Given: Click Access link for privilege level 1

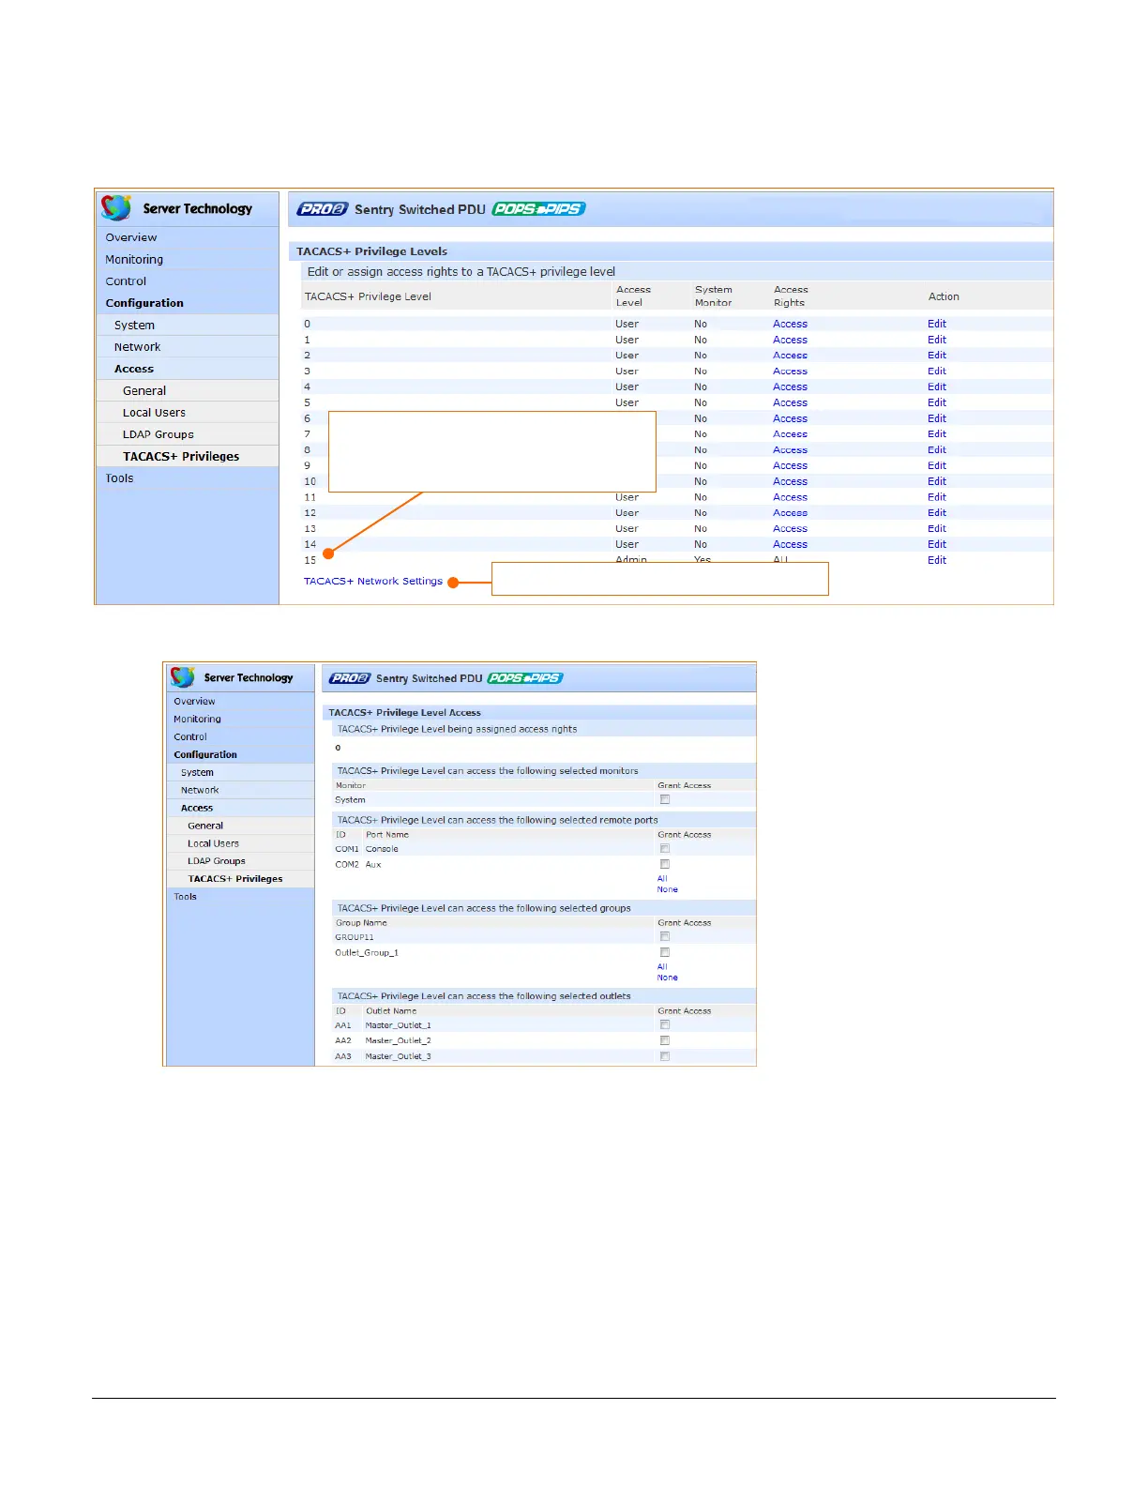Looking at the screenshot, I should tap(790, 340).
